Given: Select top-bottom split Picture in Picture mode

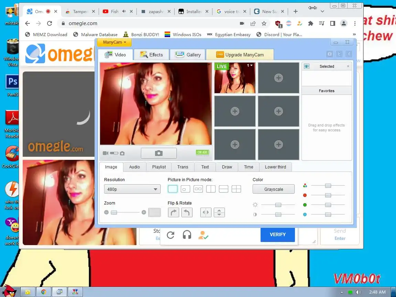Looking at the screenshot, I should pos(223,189).
